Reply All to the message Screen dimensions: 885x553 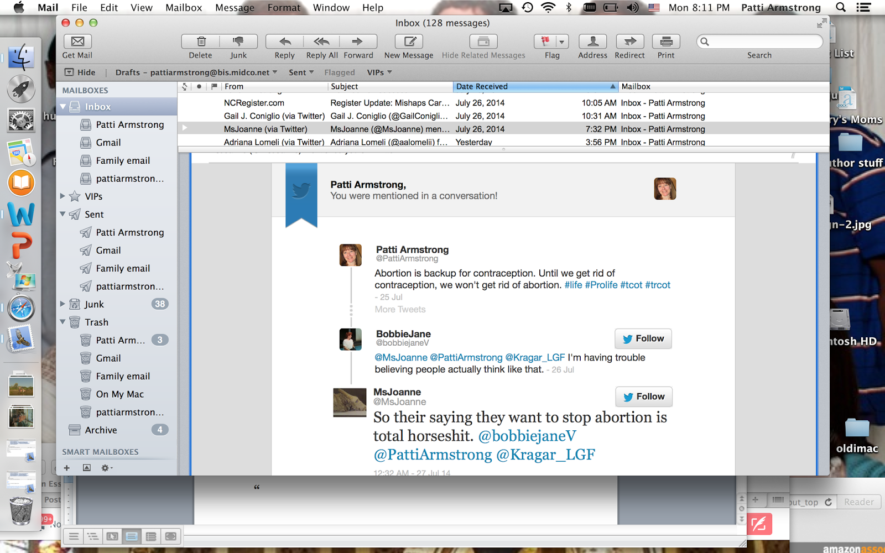pyautogui.click(x=321, y=41)
